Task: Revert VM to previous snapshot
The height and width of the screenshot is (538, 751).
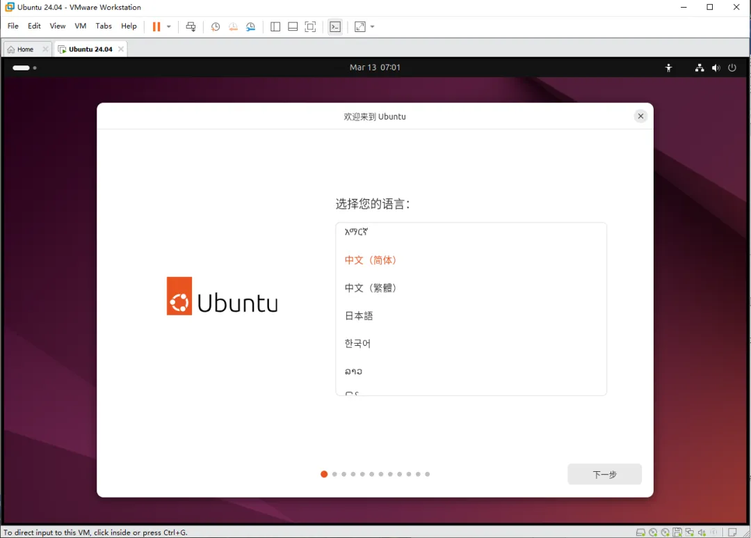Action: (233, 27)
